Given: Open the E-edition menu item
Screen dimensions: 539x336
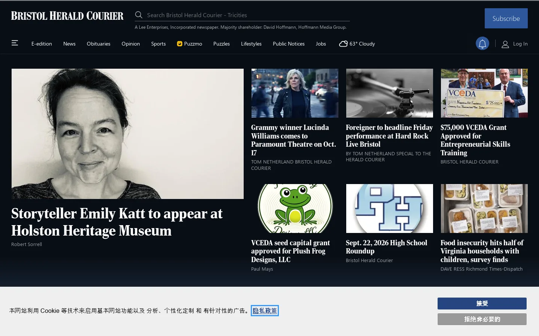Looking at the screenshot, I should click(x=42, y=44).
